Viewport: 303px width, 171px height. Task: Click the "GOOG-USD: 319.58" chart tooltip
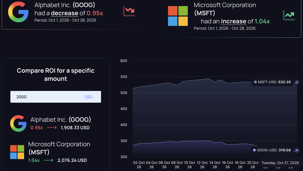pyautogui.click(x=272, y=150)
